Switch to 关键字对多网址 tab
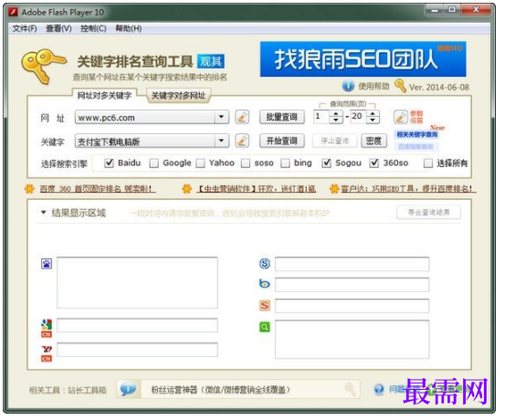 coord(178,95)
